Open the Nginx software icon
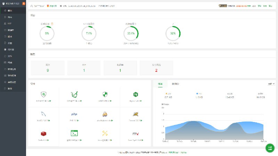The image size is (278, 156). point(136,94)
